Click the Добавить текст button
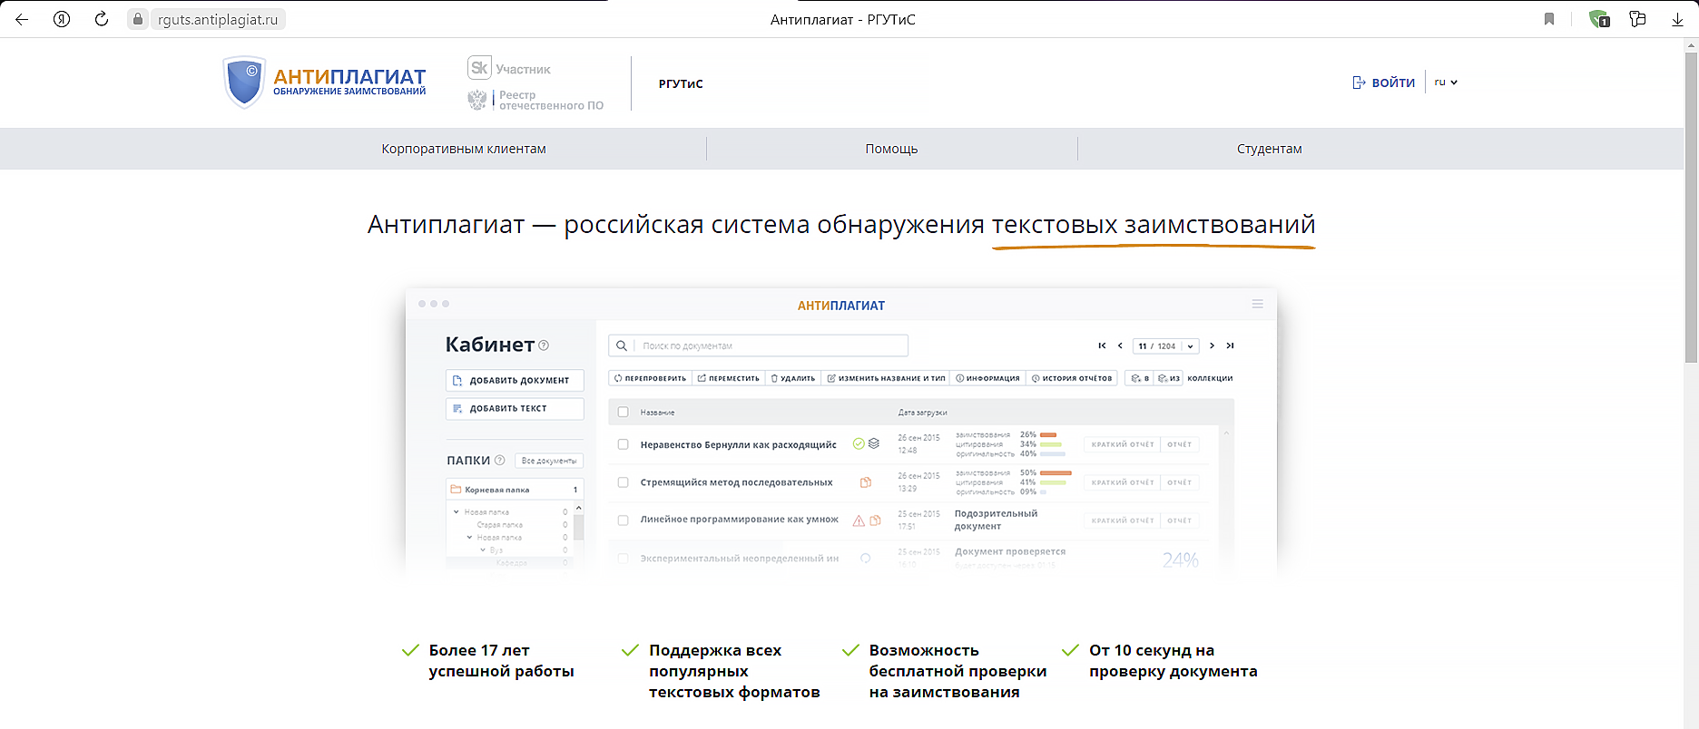 pyautogui.click(x=515, y=409)
